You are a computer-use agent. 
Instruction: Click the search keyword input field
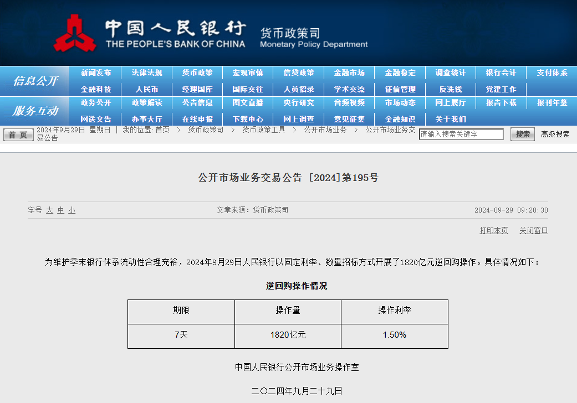(461, 135)
